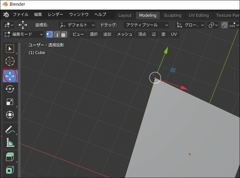Activate the Rotate tool
Screen dimensions: 240x178
(10, 89)
